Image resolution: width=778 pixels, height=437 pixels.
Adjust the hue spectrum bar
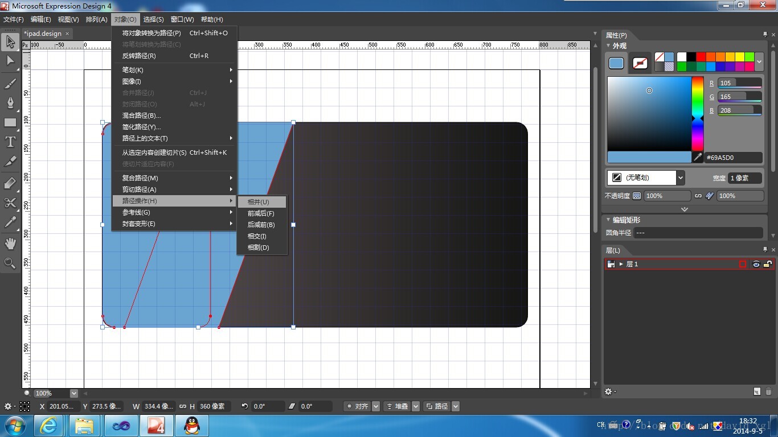pos(698,114)
